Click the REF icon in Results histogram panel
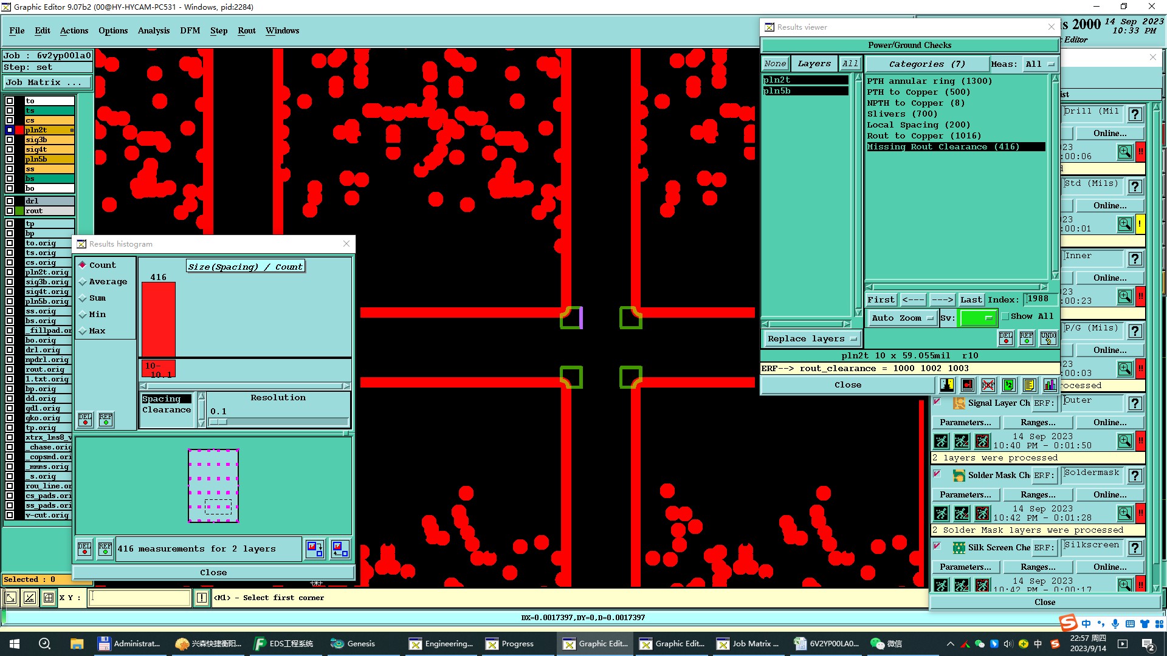1167x656 pixels. 106,420
